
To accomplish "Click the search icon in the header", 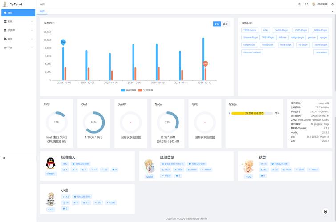I will point(300,4).
